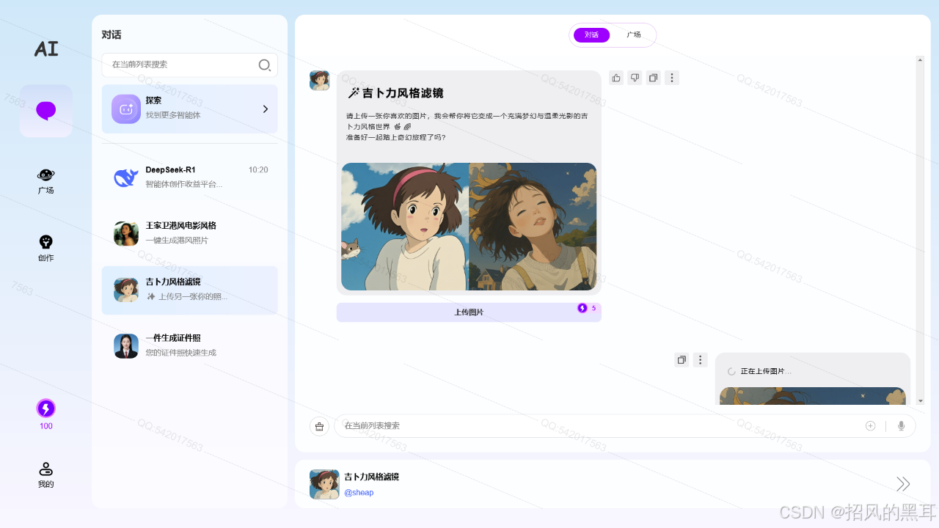
Task: Click the conversation list search field
Action: [189, 65]
